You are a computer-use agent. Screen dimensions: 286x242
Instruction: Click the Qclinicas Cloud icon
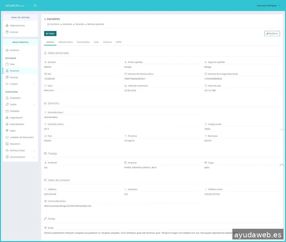pos(7,150)
